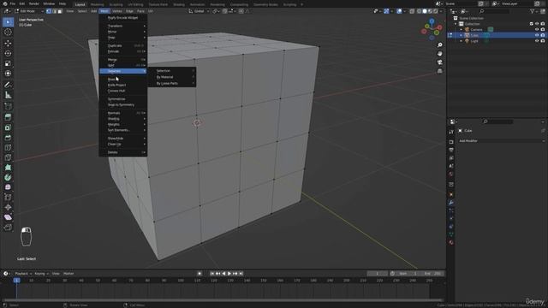Viewport: 548px width, 308px height.
Task: Click the zoom magnifier icon in viewport
Action: [439, 45]
